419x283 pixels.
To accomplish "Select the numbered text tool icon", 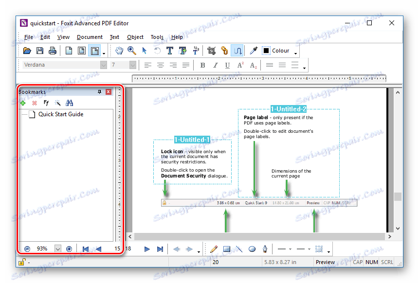I will tap(196, 51).
